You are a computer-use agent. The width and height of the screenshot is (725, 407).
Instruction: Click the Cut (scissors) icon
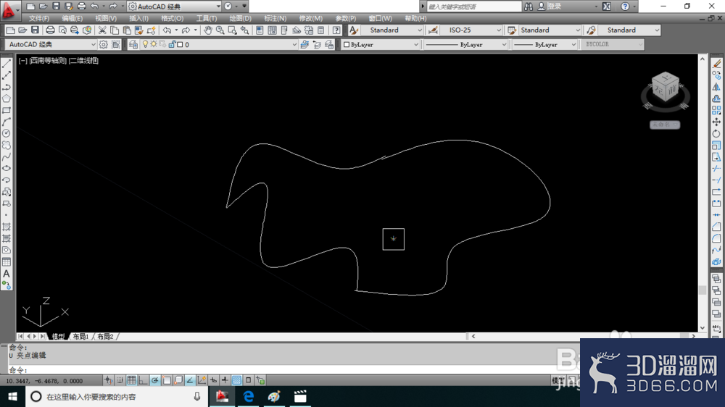click(102, 30)
